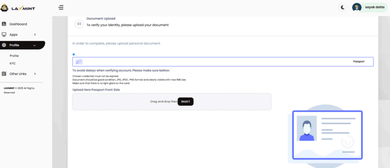Open the KYC submenu item

point(13,63)
